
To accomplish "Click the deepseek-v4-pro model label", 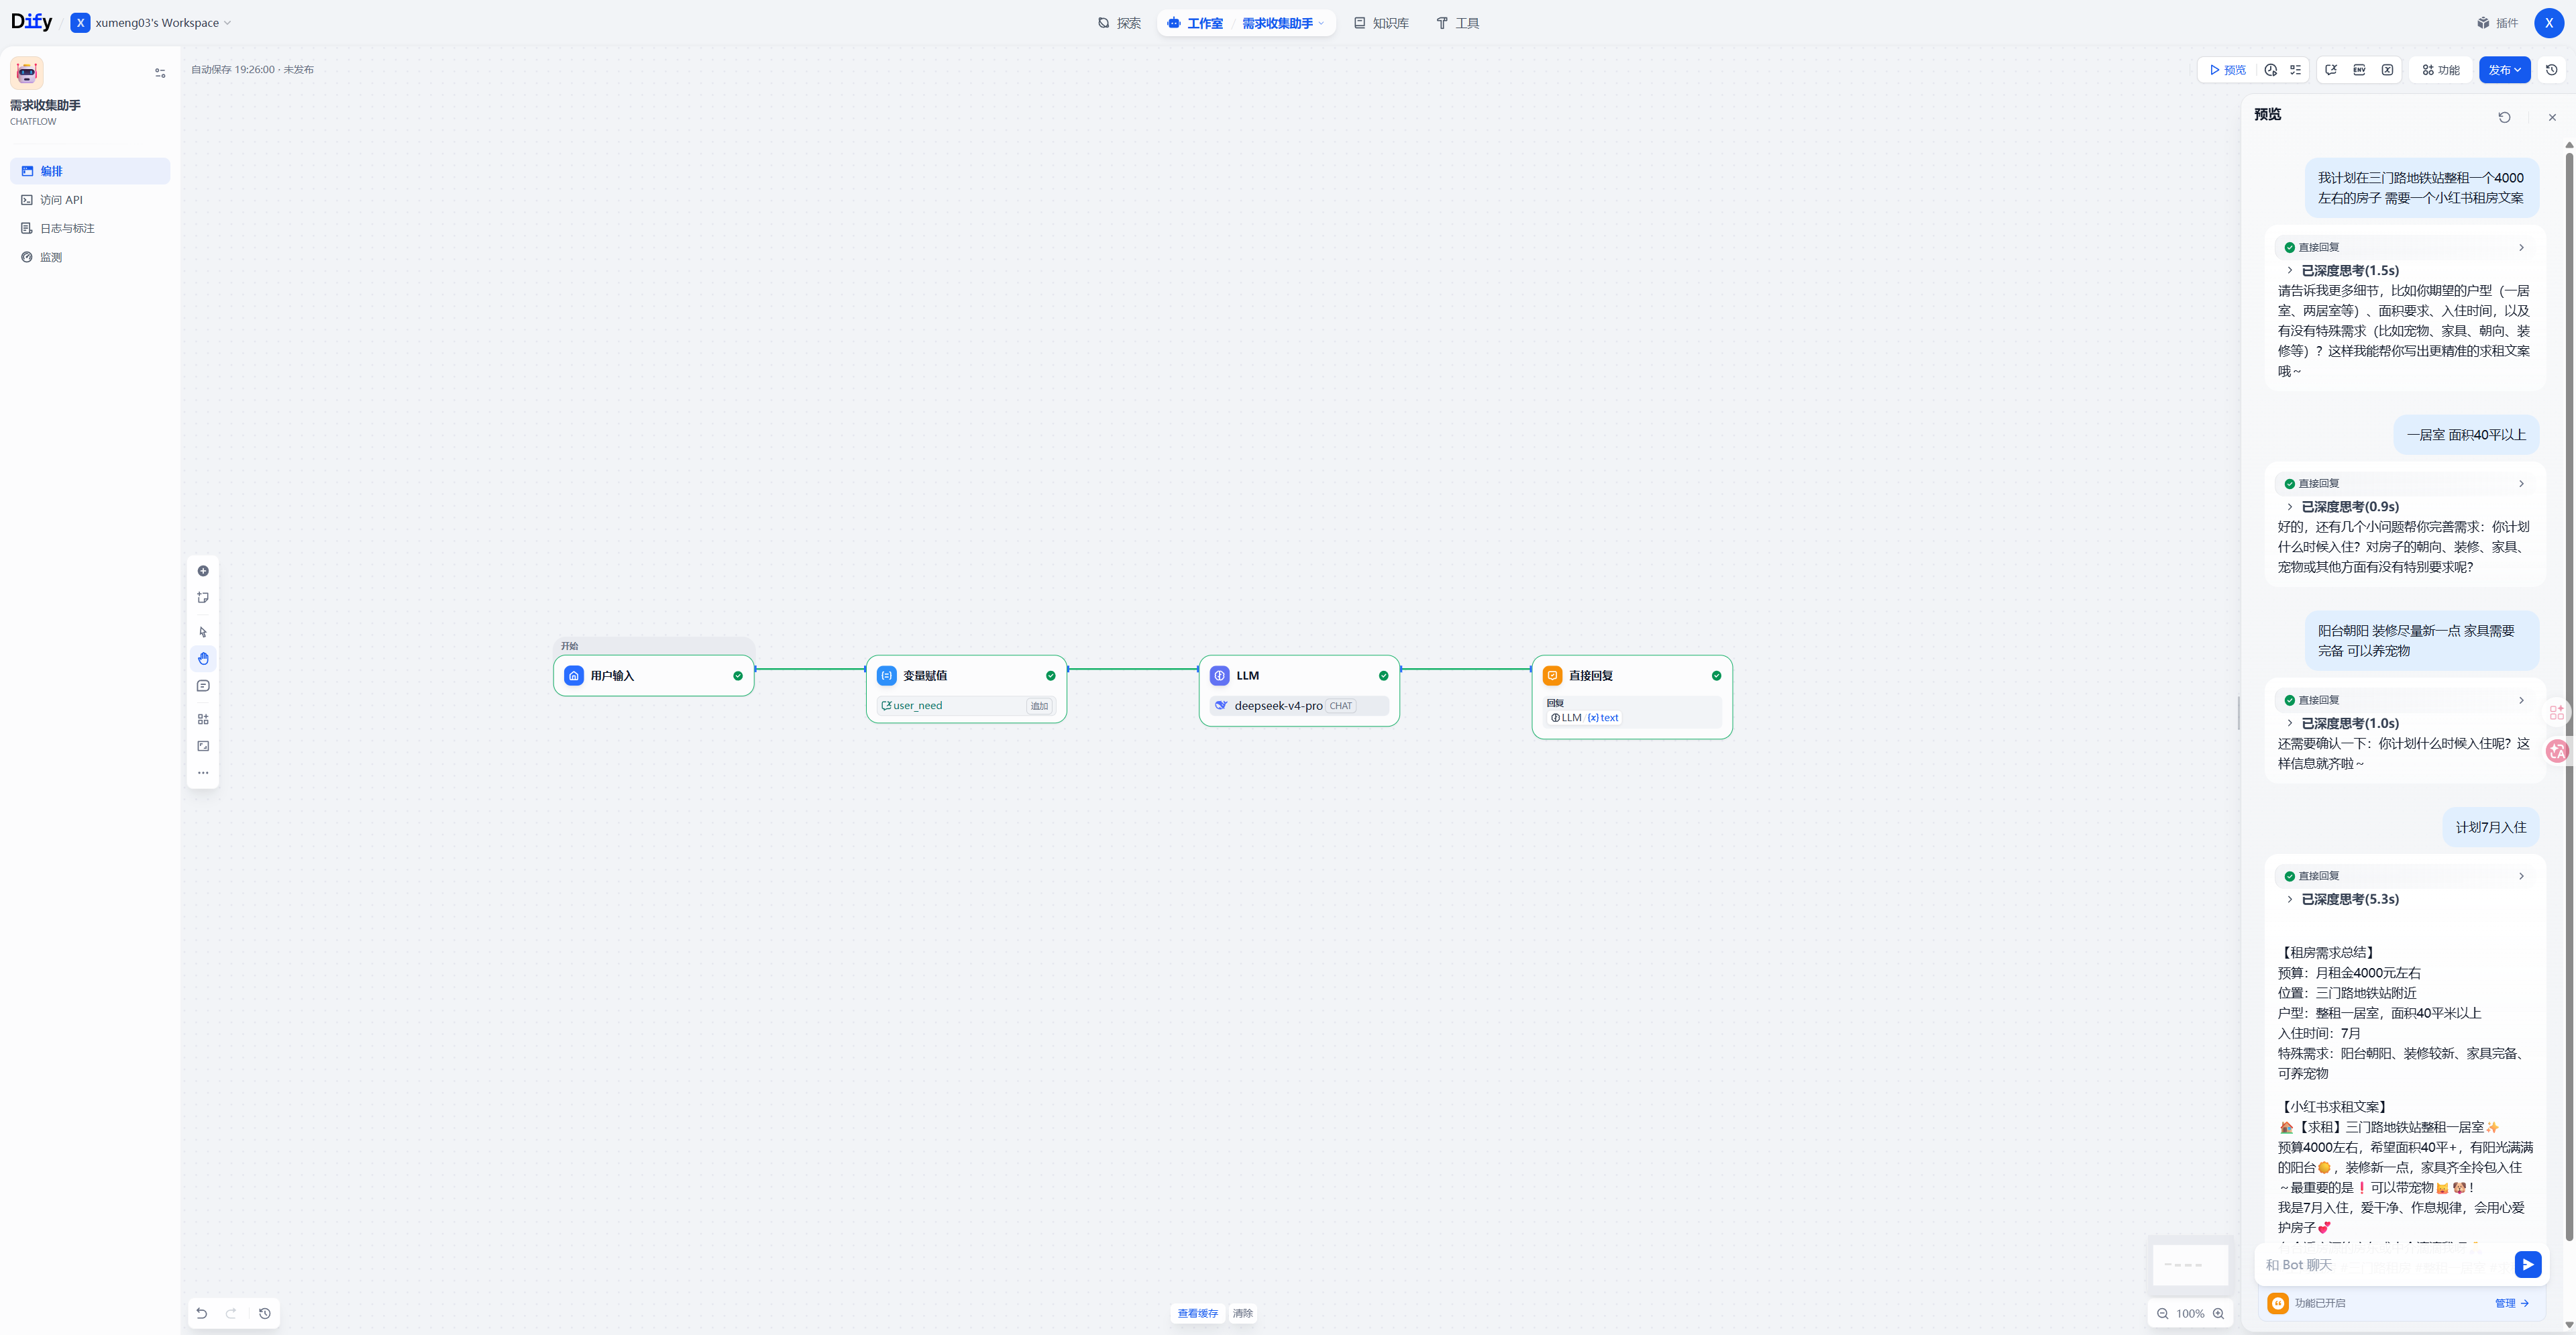I will [x=1278, y=706].
